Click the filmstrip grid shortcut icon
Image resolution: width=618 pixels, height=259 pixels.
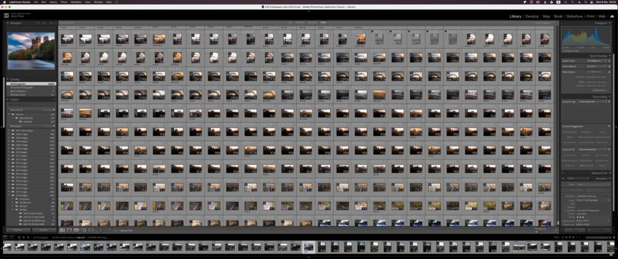click(19, 237)
